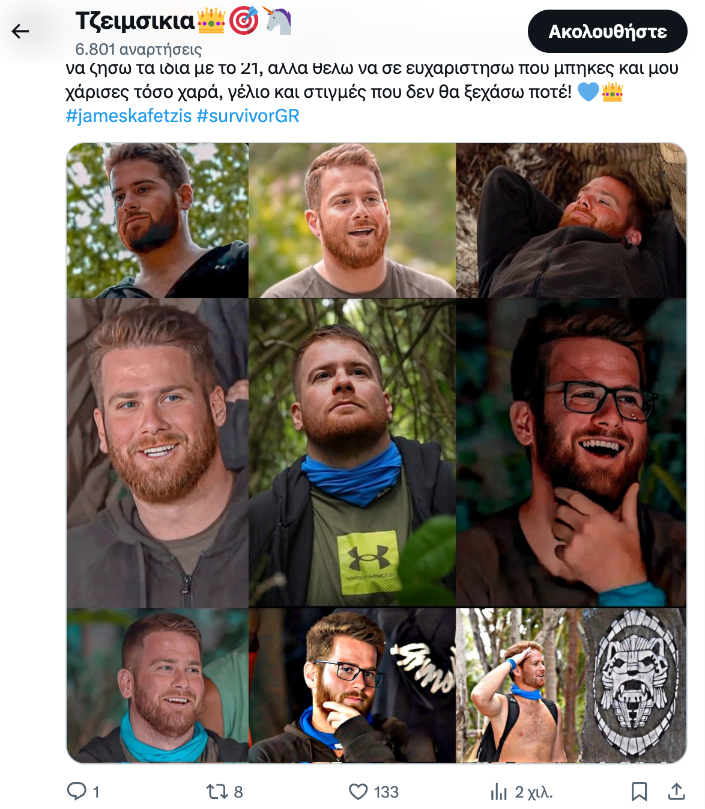
Task: Open the #jameskafetzis hashtag
Action: point(129,115)
